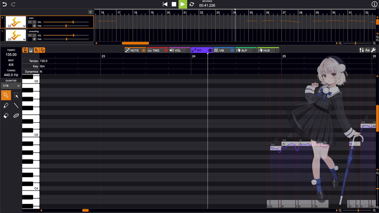379x213 pixels.
Task: Select the unraveling track name
Action: [x=34, y=32]
